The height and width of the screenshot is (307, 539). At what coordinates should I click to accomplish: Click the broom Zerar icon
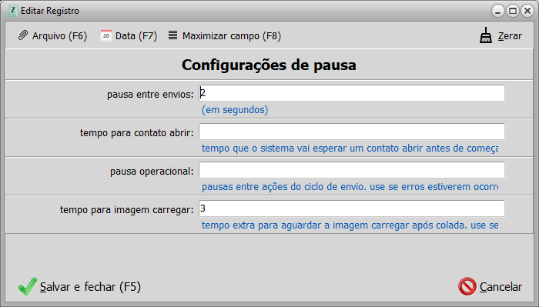point(486,35)
